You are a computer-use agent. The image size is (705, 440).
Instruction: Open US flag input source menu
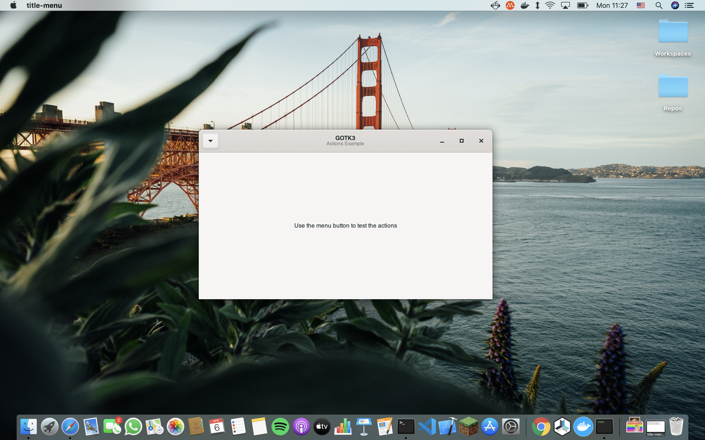pyautogui.click(x=641, y=5)
